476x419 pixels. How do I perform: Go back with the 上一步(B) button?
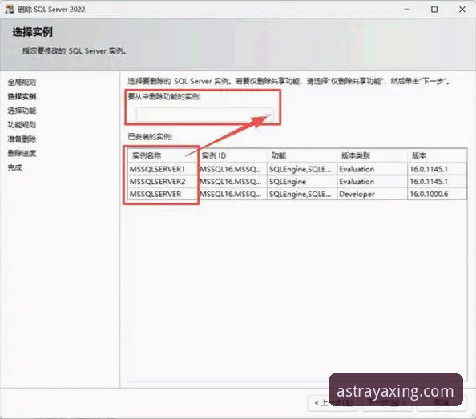[333, 403]
